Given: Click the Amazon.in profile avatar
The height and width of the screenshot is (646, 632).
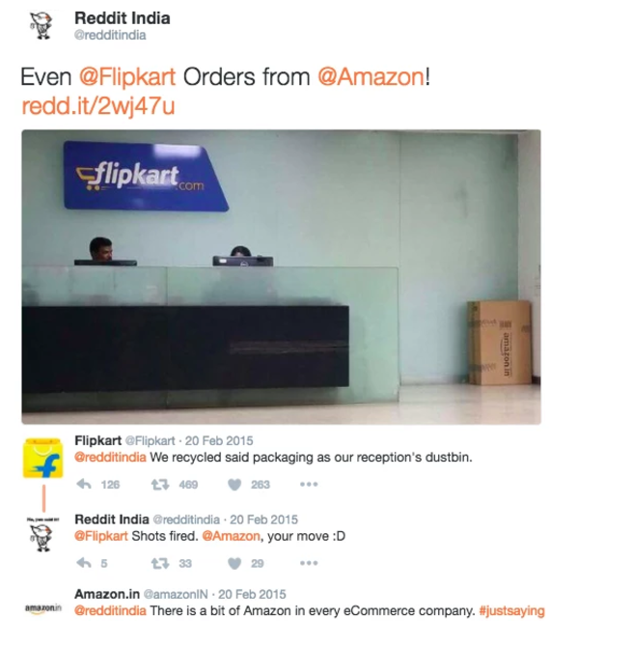Looking at the screenshot, I should point(43,608).
